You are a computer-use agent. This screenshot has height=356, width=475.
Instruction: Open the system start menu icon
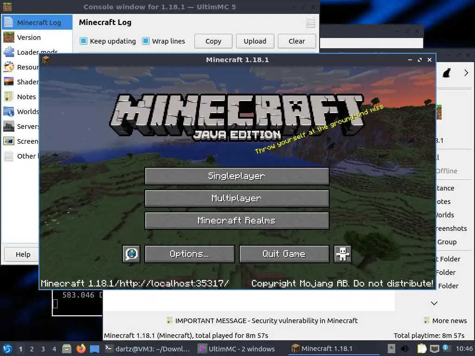(7, 349)
